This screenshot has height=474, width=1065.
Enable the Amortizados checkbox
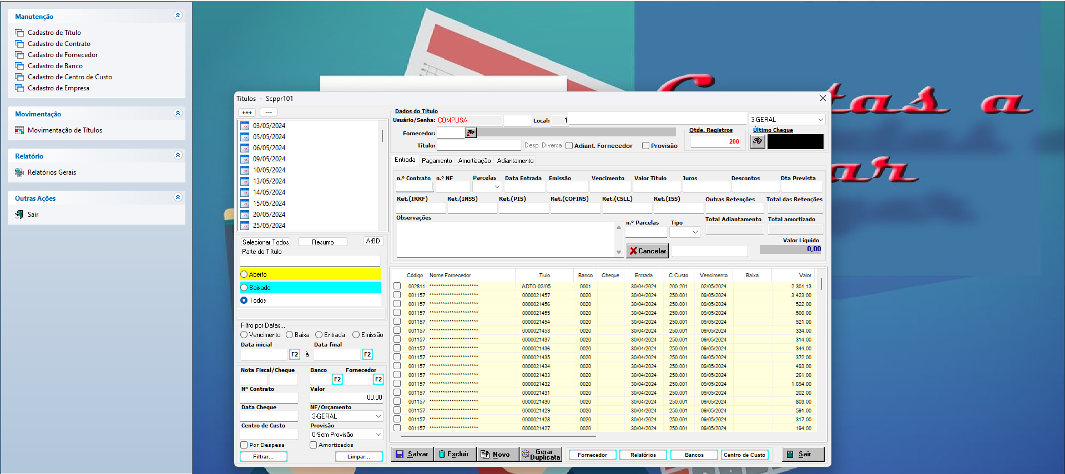(313, 445)
